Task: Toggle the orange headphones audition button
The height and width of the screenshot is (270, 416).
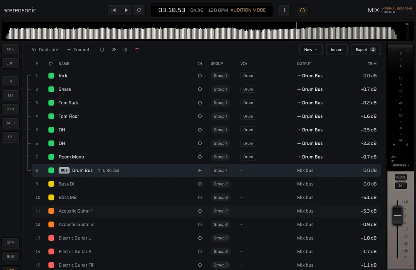Action: (x=302, y=10)
